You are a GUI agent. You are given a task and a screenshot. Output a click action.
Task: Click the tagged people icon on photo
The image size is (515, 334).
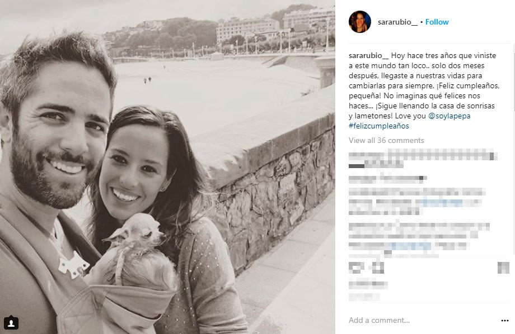[x=11, y=323]
